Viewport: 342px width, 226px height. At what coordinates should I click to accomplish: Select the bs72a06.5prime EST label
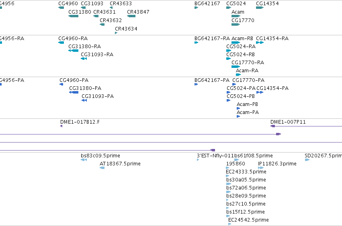(x=246, y=188)
